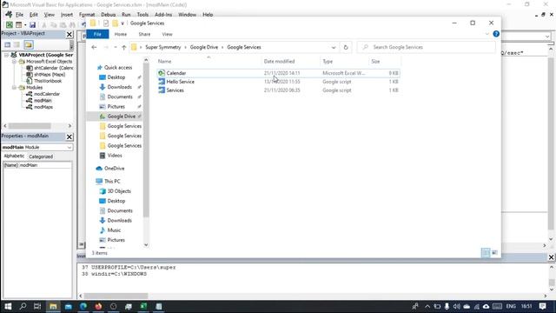Open the VBA Tools menu

click(142, 15)
